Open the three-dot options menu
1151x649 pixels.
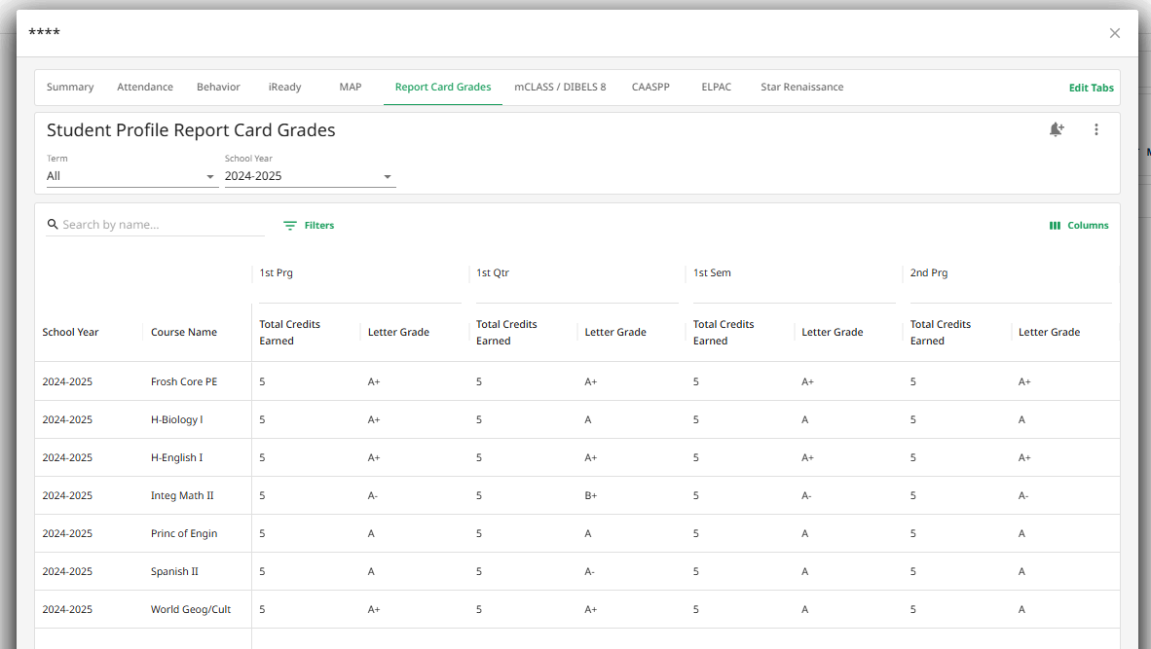click(x=1096, y=128)
